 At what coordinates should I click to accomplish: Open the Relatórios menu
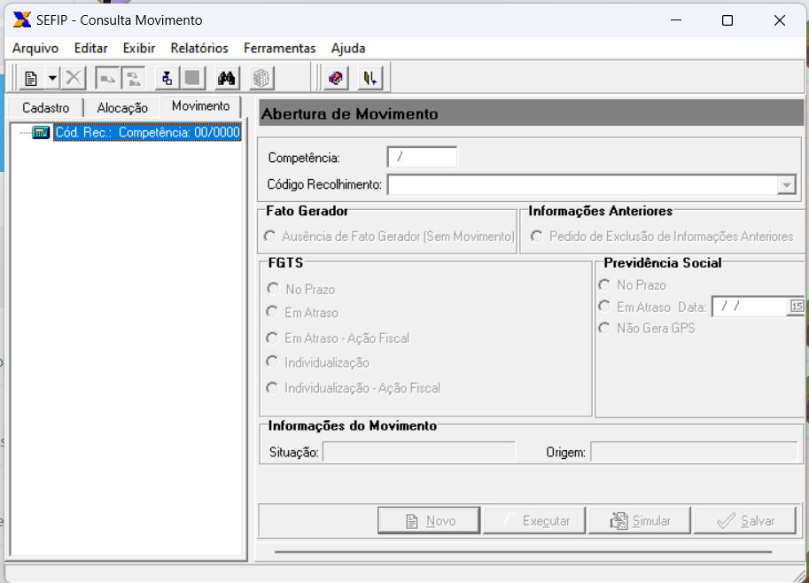(199, 48)
